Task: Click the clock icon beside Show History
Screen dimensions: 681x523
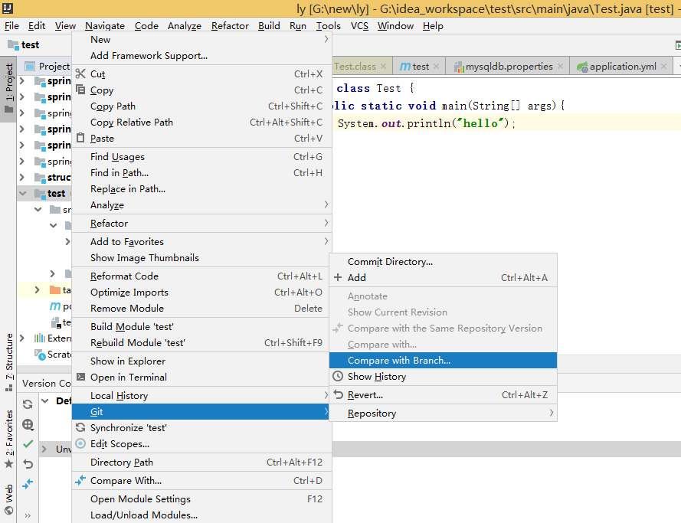Action: pyautogui.click(x=338, y=376)
